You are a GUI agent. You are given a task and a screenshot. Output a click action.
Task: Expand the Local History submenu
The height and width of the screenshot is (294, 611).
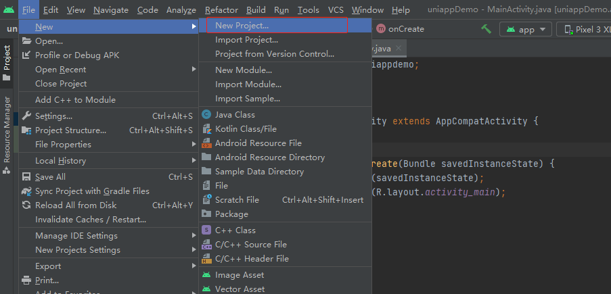pos(194,160)
